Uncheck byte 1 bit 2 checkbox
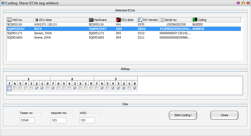This screenshot has width=251, height=136. point(37,88)
